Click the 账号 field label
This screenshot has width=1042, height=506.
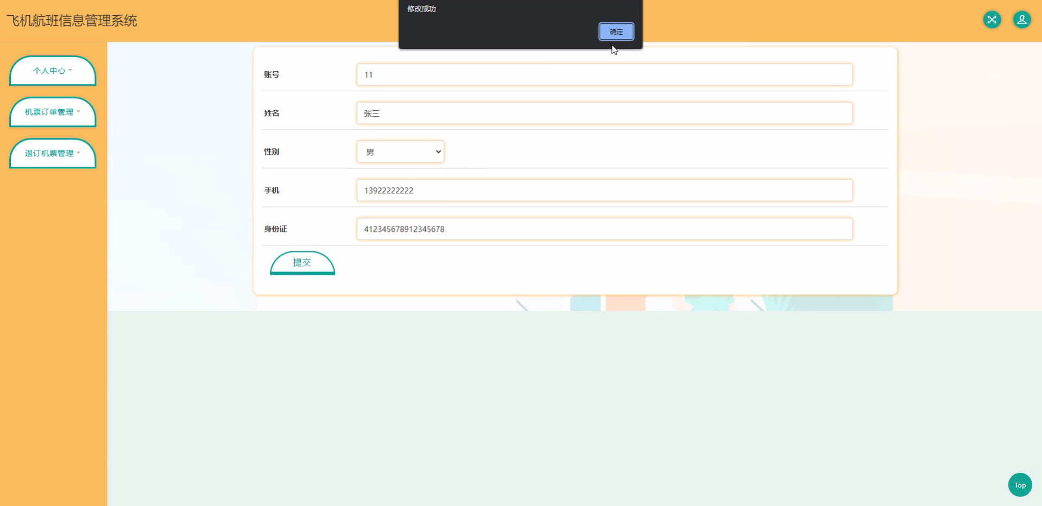271,74
